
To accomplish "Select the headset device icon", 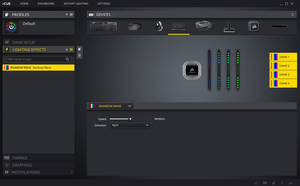I will coord(158,26).
